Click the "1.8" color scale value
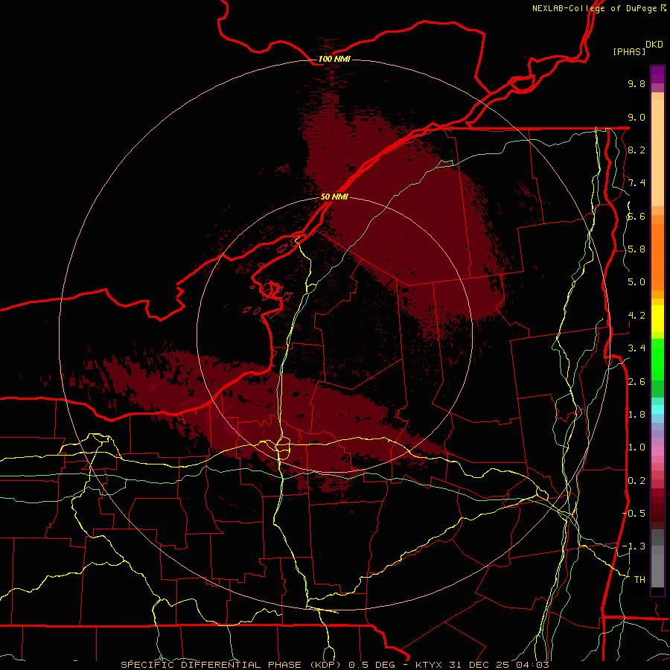 tap(636, 415)
